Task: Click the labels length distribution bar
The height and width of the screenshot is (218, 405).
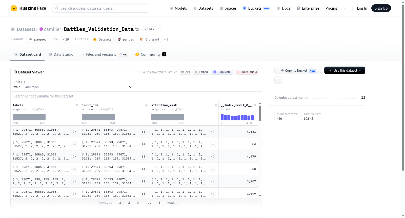Action: (29, 117)
